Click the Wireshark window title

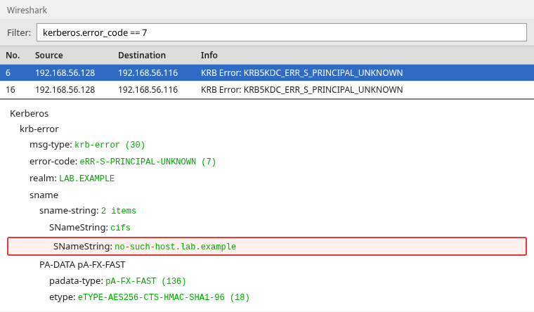(27, 11)
